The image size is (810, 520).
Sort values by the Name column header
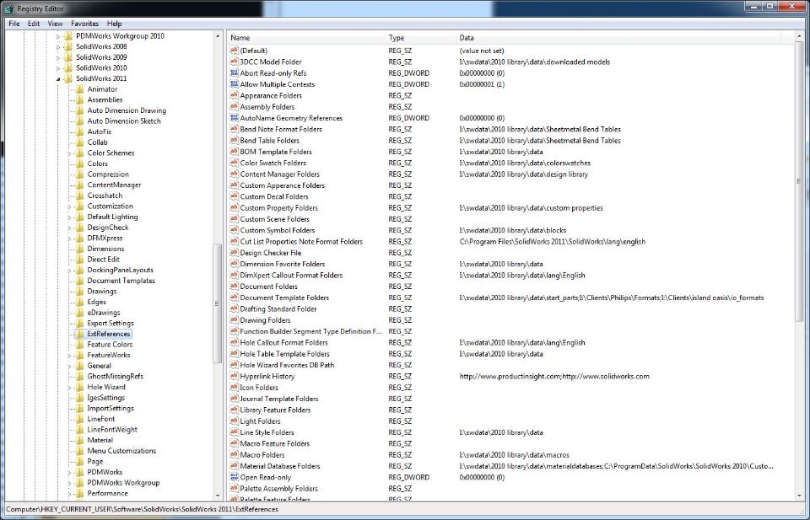[x=307, y=38]
